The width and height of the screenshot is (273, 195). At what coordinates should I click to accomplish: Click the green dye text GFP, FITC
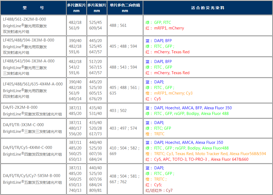click(x=163, y=22)
